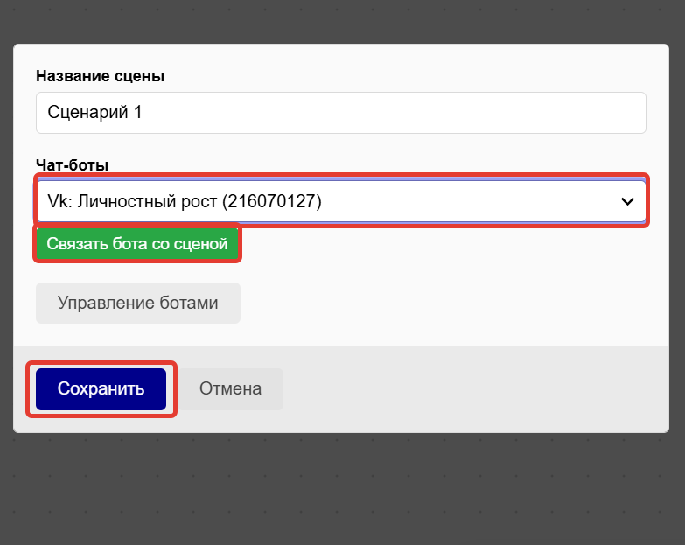Cancel the dialog with Отмена
The image size is (685, 545).
[230, 388]
